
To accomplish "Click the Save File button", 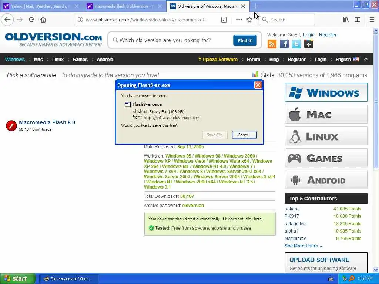I will tap(215, 135).
